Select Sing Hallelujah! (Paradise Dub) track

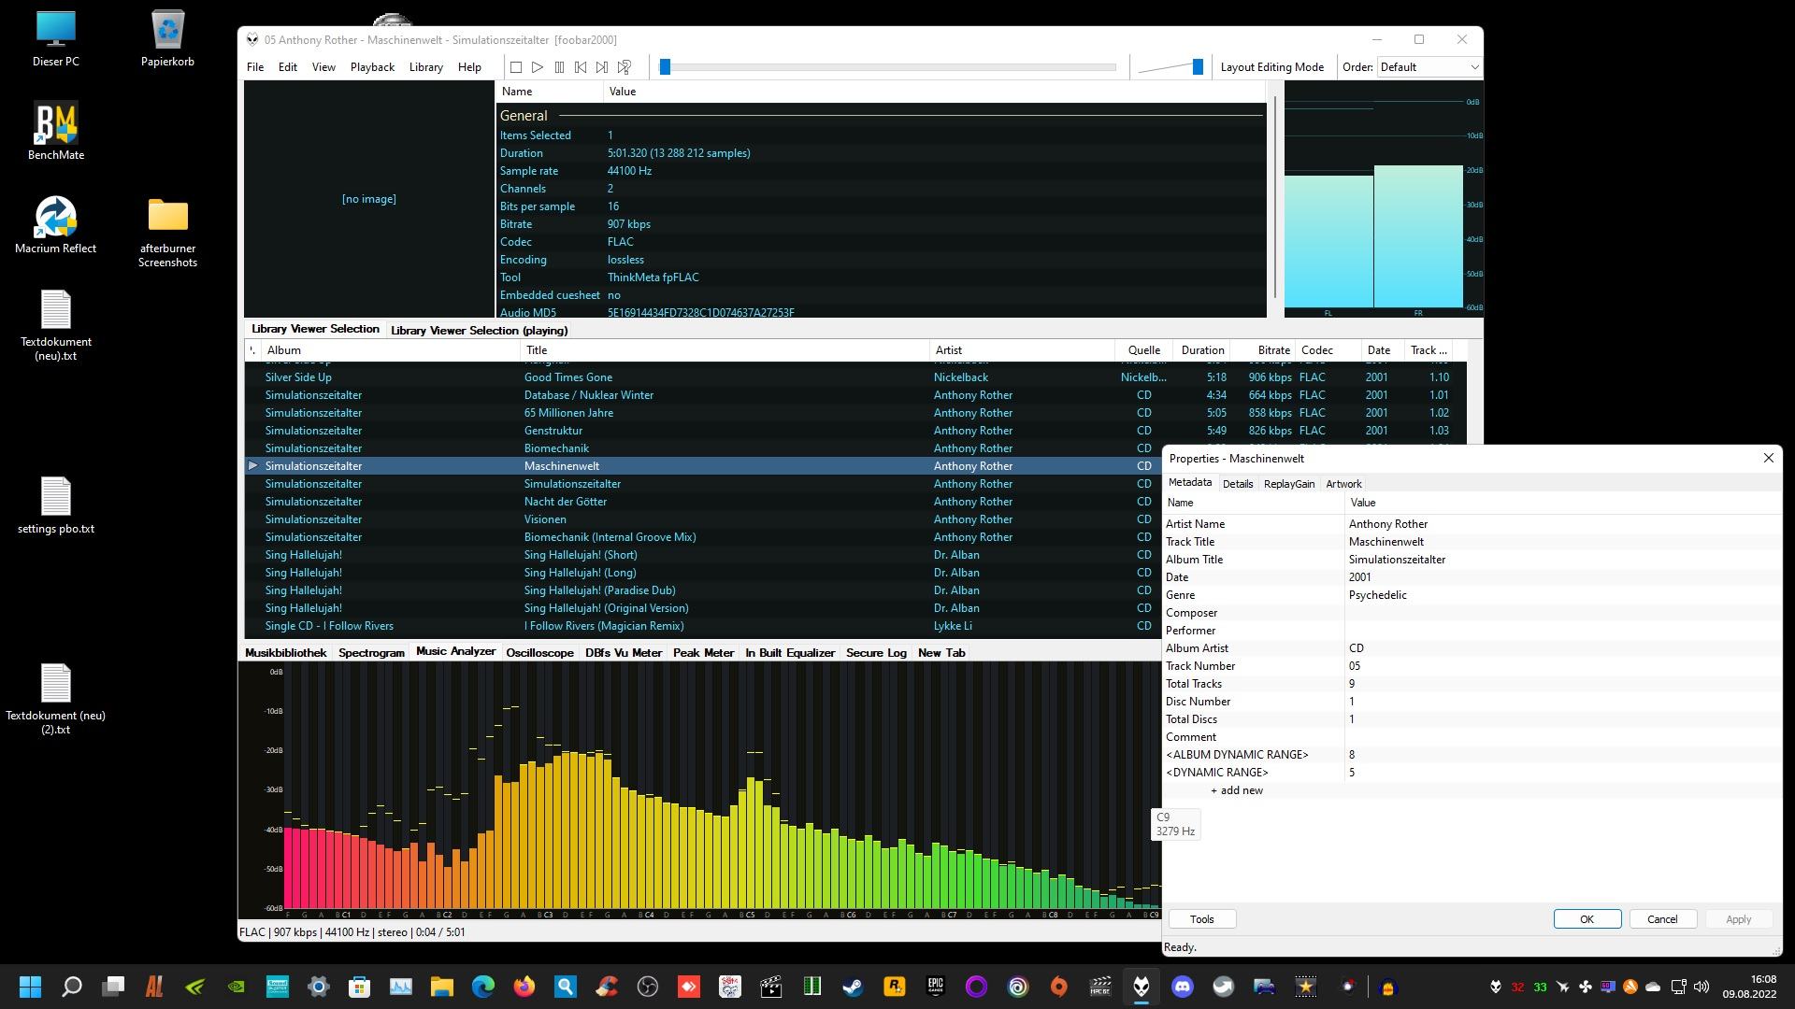point(599,590)
